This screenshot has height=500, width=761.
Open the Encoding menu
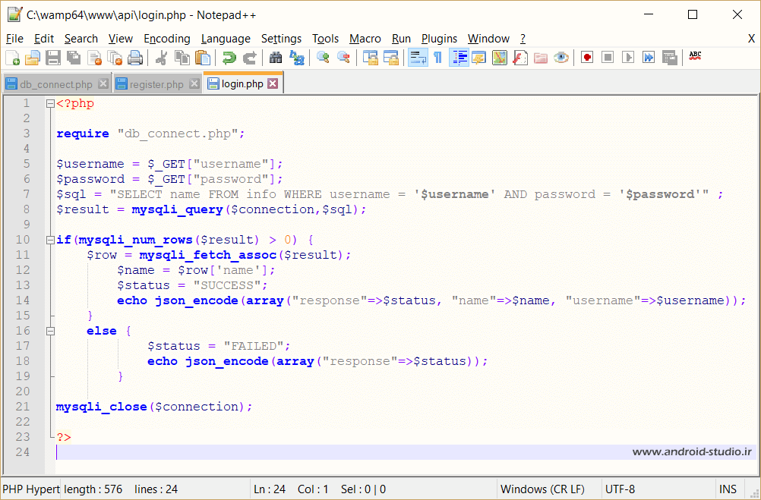point(167,39)
